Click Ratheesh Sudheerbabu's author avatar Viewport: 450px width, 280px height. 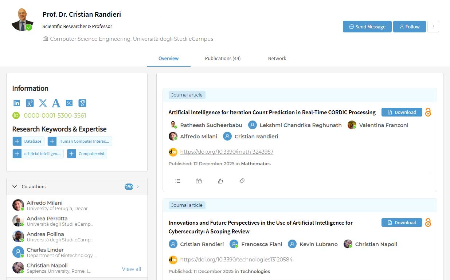coord(173,125)
